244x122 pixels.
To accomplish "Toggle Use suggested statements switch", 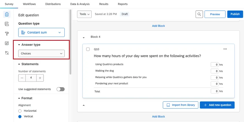I will click(60, 89).
